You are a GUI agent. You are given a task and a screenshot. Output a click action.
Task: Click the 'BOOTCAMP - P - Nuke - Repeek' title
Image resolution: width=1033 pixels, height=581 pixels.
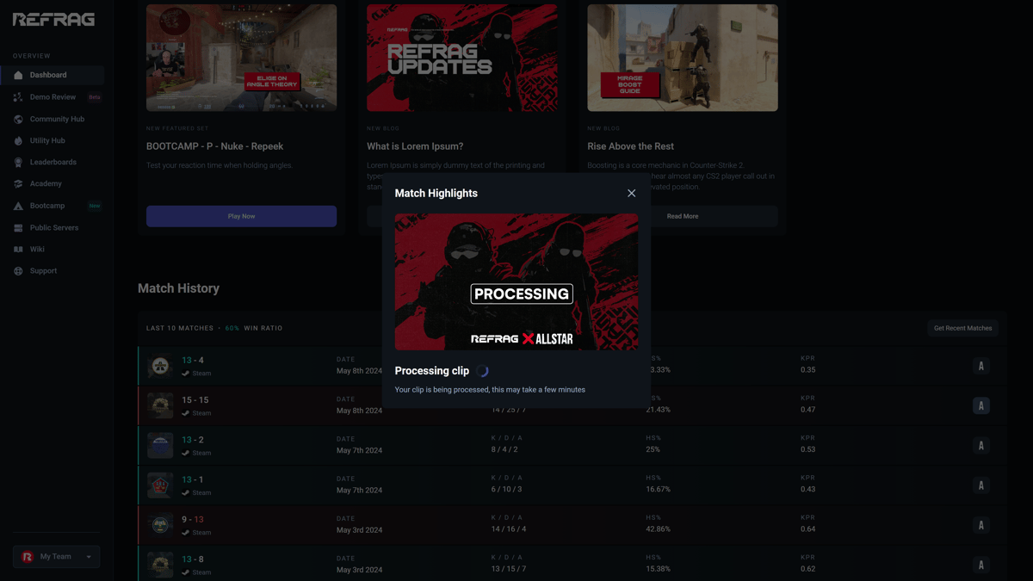coord(214,146)
